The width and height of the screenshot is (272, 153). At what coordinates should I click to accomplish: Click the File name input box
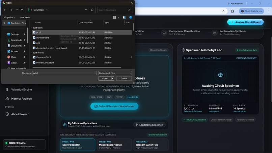click(x=64, y=73)
